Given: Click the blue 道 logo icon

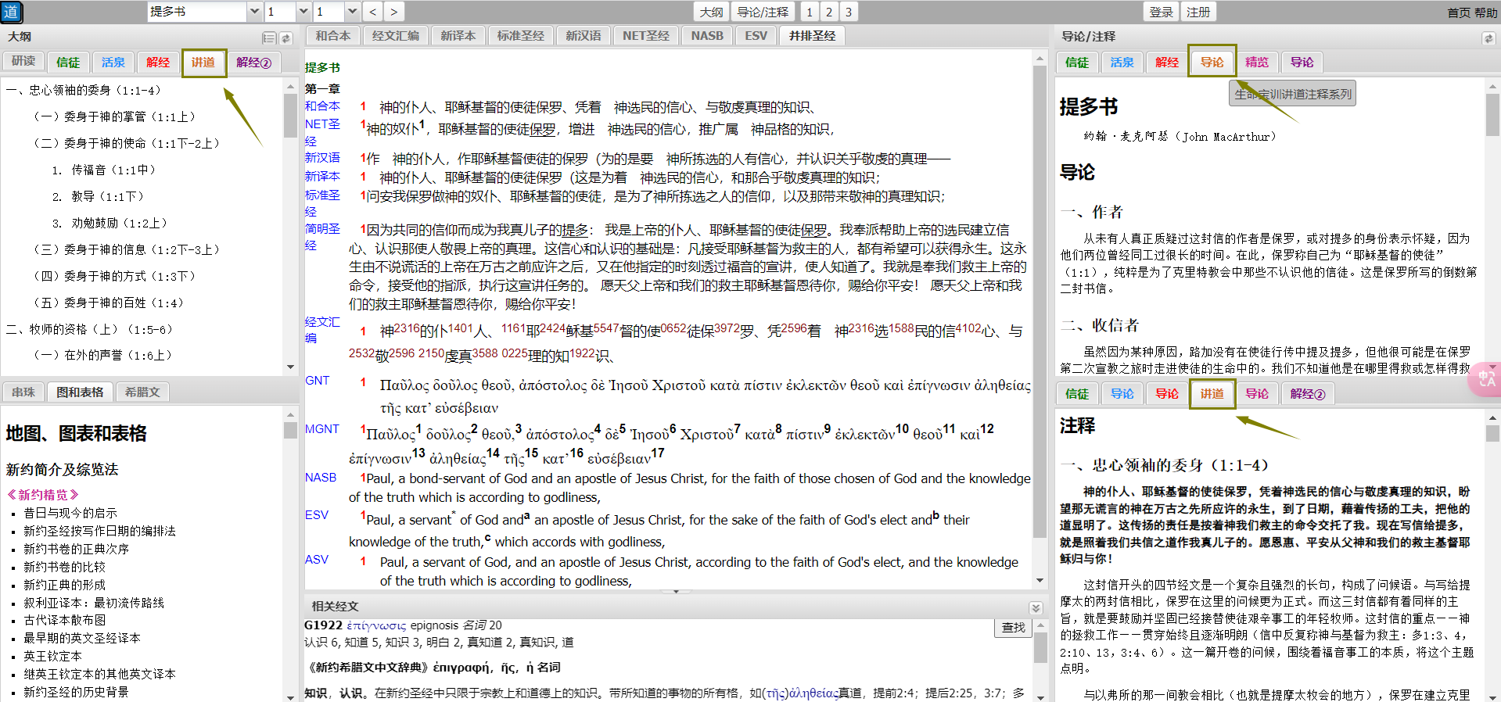Looking at the screenshot, I should pos(12,12).
